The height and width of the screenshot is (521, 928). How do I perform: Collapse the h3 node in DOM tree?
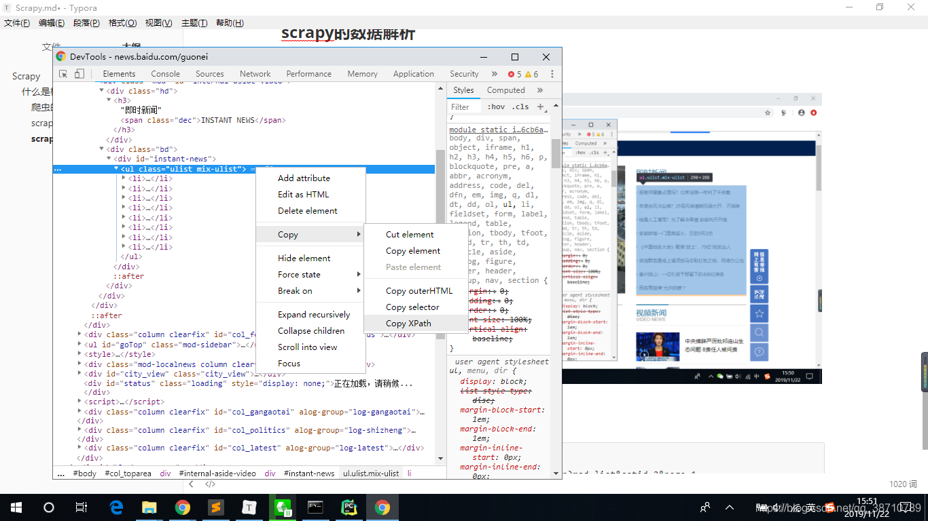pos(109,100)
